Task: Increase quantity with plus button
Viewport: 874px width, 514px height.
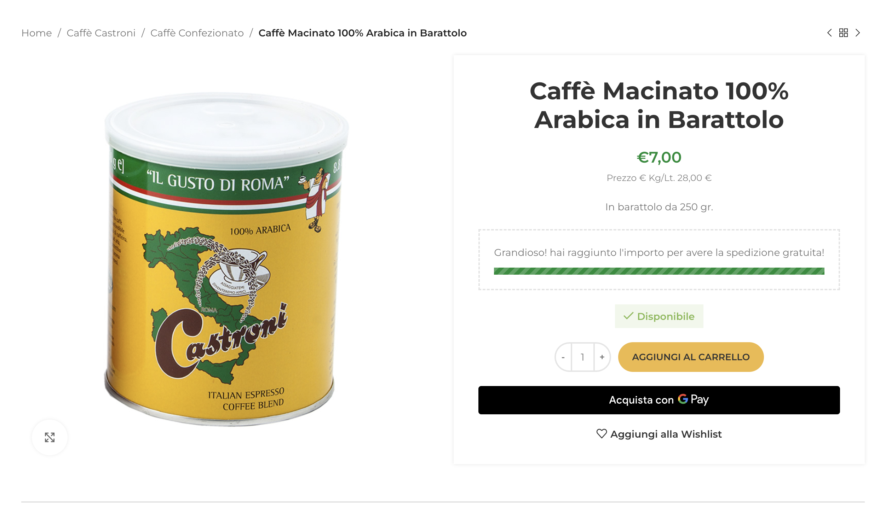Action: point(602,357)
